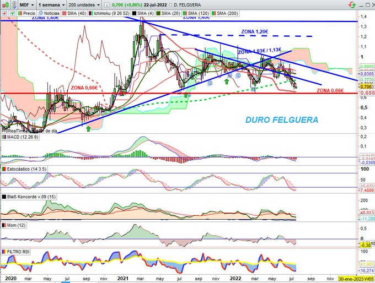Click the DURO FELGUERA chart title text
The width and height of the screenshot is (375, 283).
[282, 120]
